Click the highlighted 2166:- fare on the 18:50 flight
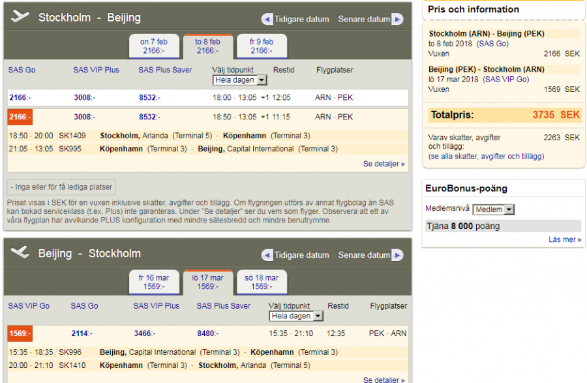The width and height of the screenshot is (587, 383). (20, 117)
